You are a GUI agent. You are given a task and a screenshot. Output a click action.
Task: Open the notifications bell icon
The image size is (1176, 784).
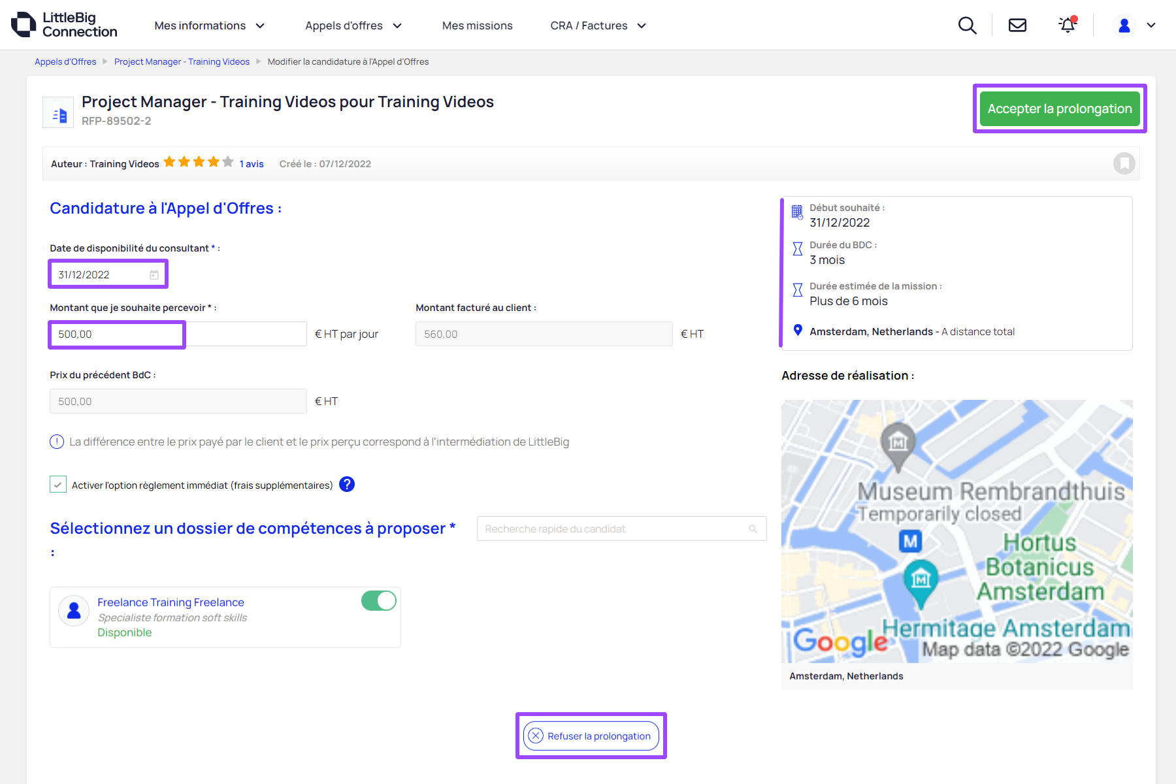[1068, 25]
